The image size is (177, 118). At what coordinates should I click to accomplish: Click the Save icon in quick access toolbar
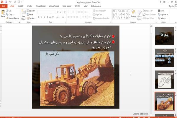point(6,2)
